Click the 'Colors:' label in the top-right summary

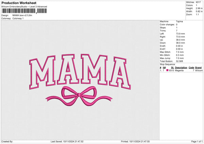click(x=190, y=5)
